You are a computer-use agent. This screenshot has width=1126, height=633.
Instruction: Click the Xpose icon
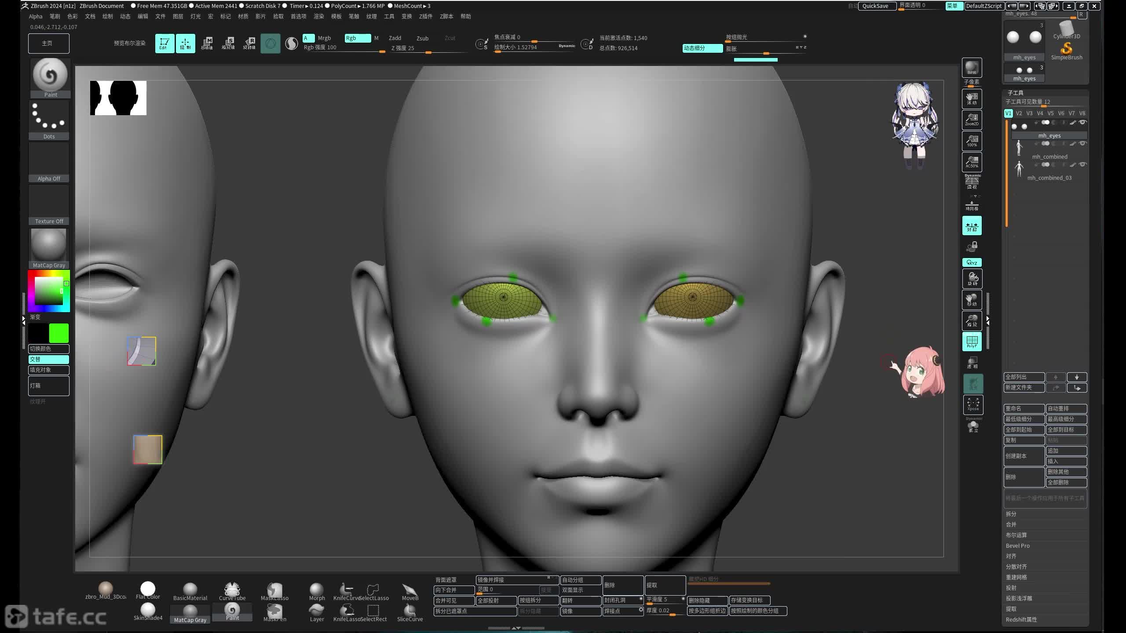click(973, 404)
